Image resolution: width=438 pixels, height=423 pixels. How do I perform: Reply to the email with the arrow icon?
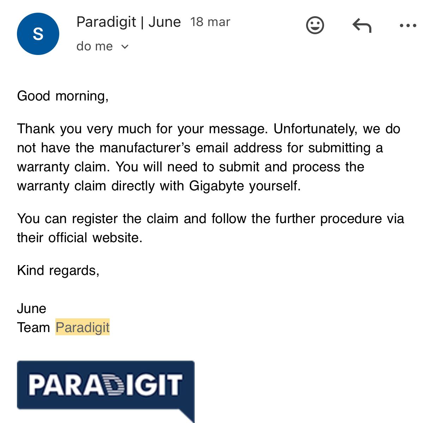click(x=362, y=25)
